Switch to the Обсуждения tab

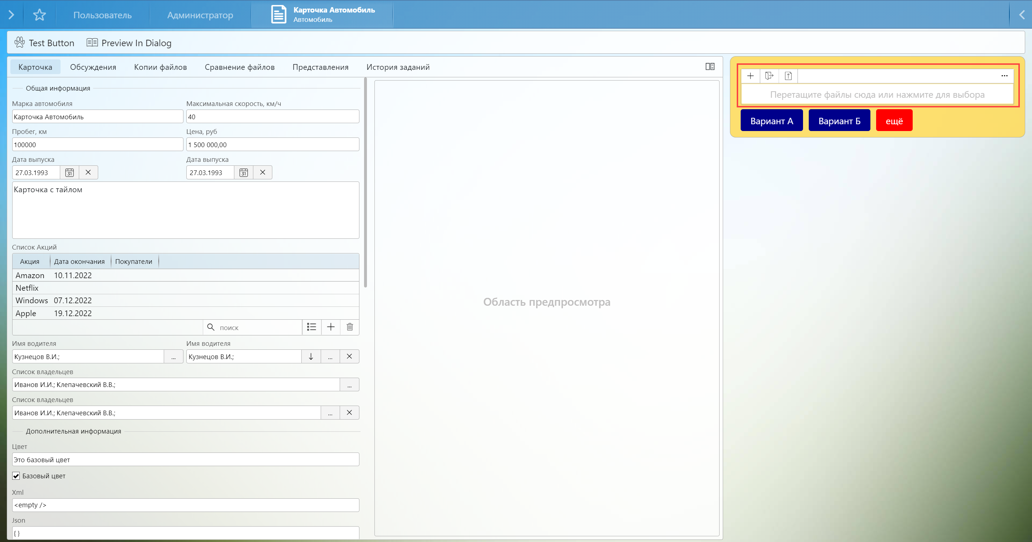[x=93, y=67]
